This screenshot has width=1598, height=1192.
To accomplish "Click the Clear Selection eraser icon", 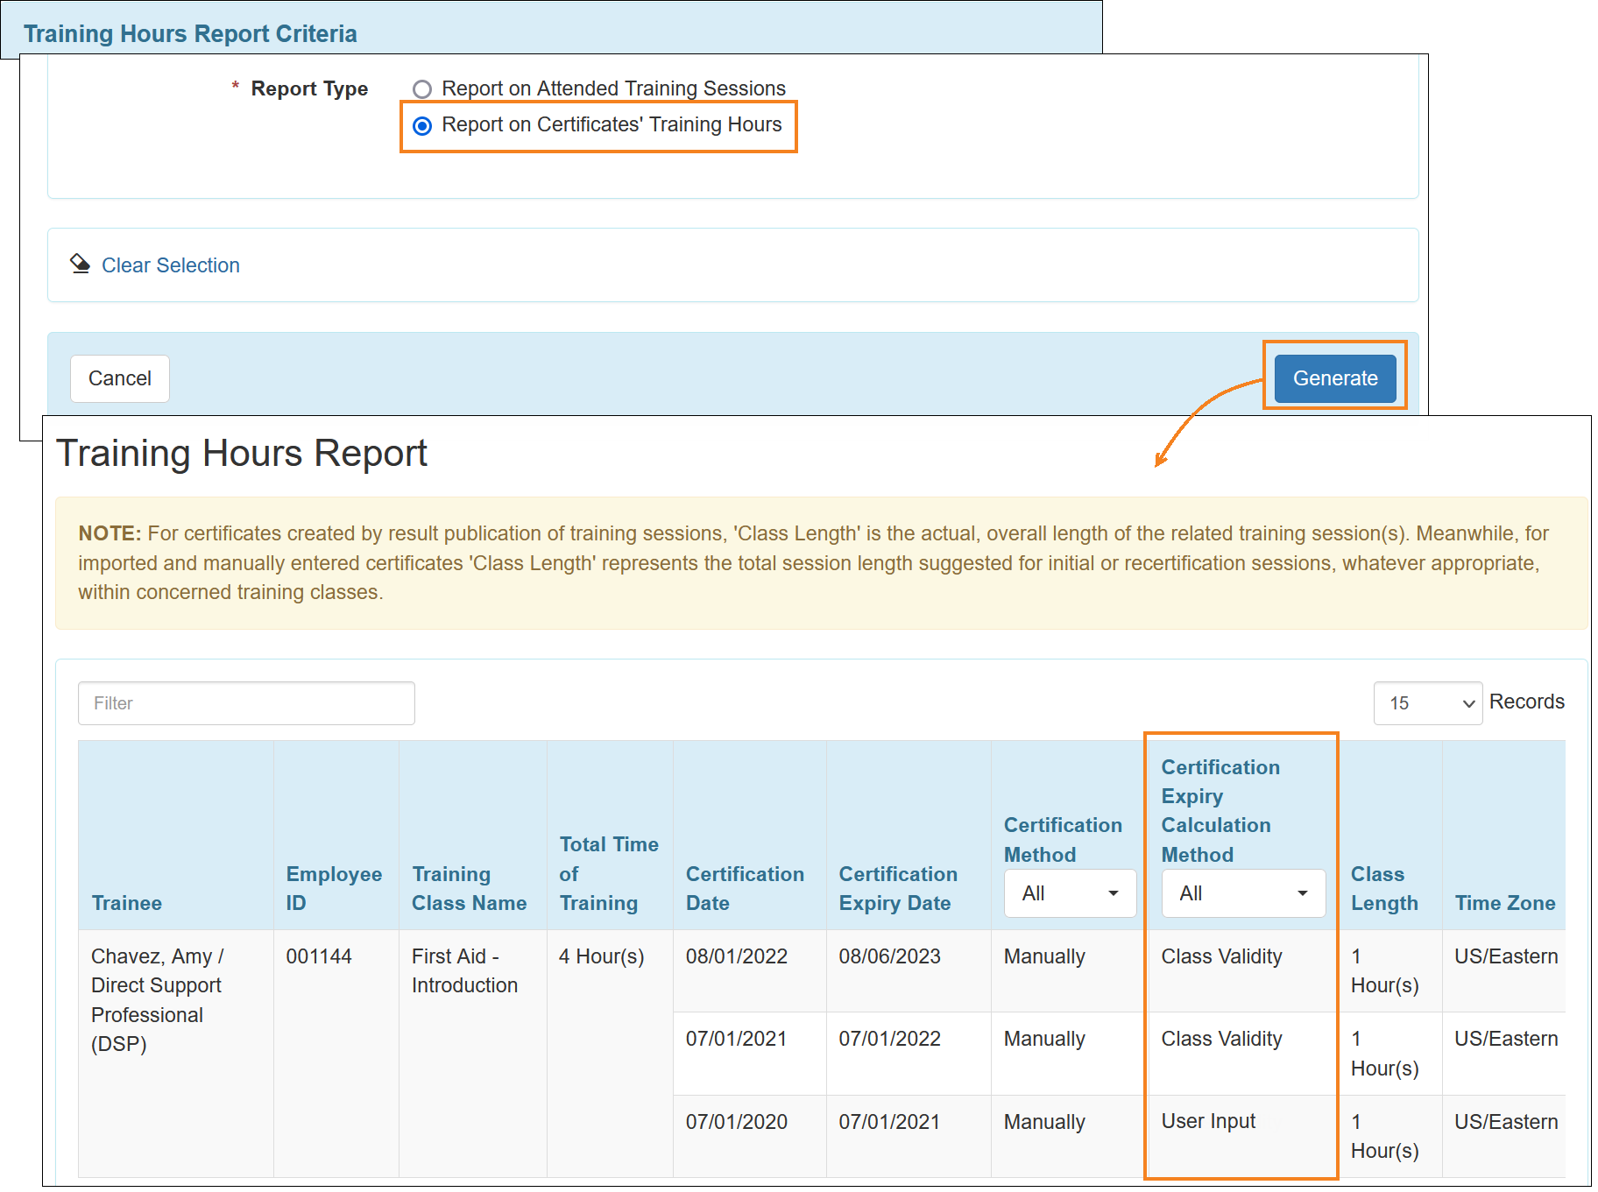I will click(81, 264).
